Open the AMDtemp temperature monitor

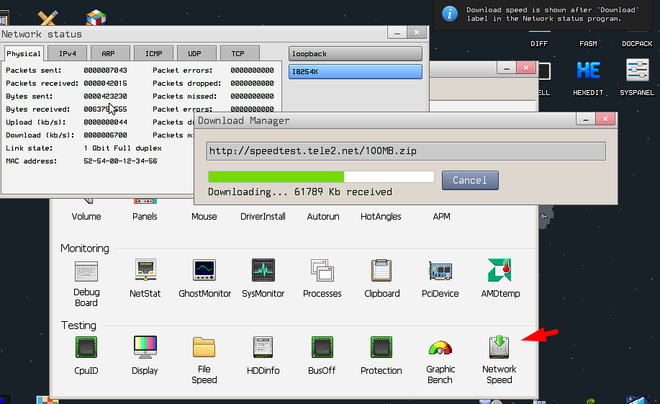(x=499, y=271)
